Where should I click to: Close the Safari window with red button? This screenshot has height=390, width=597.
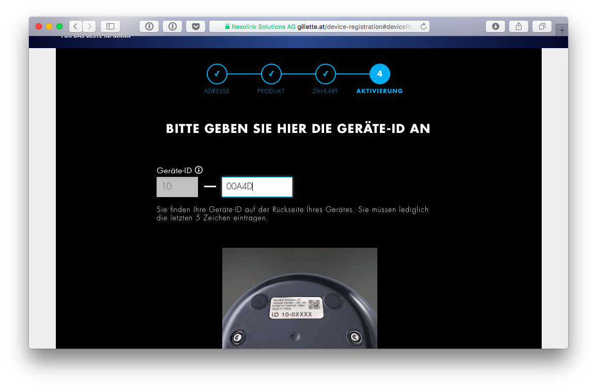[x=38, y=26]
